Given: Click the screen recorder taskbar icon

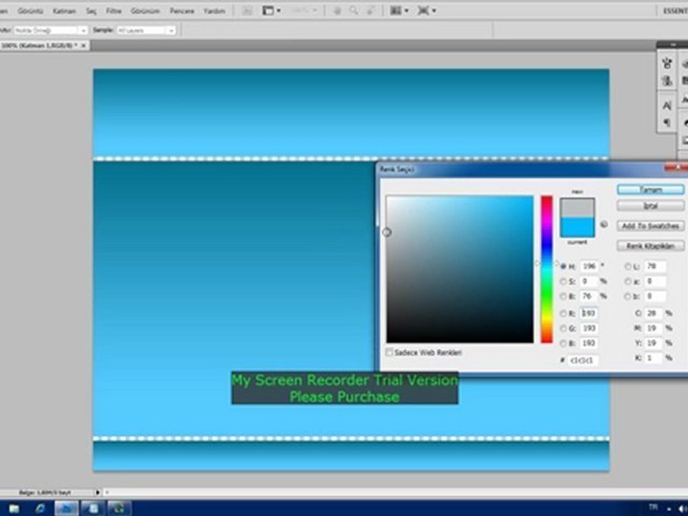Looking at the screenshot, I should (120, 508).
